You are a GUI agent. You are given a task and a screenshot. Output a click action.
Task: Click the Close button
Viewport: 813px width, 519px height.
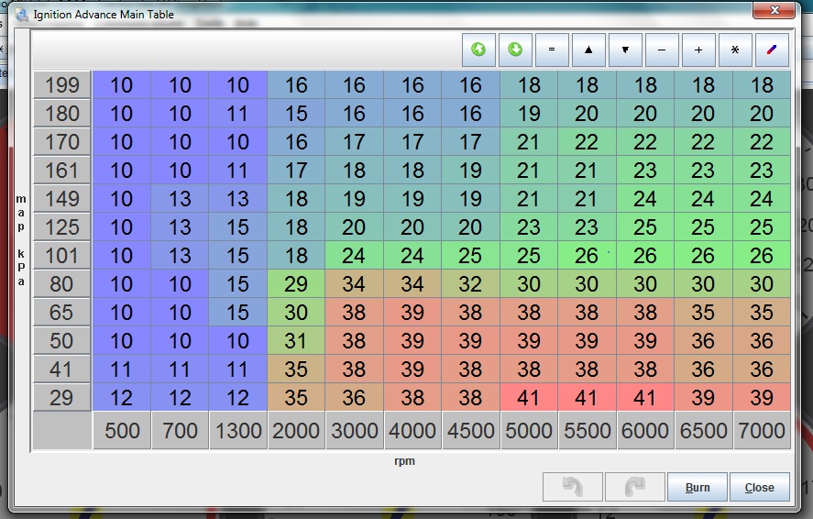click(760, 487)
